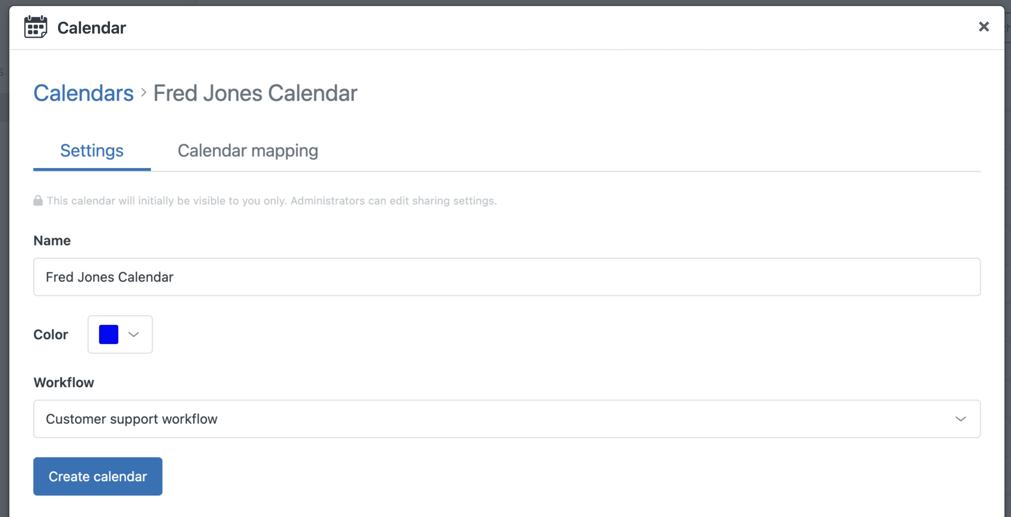
Task: Click the calendar visibility notice text
Action: tap(272, 200)
